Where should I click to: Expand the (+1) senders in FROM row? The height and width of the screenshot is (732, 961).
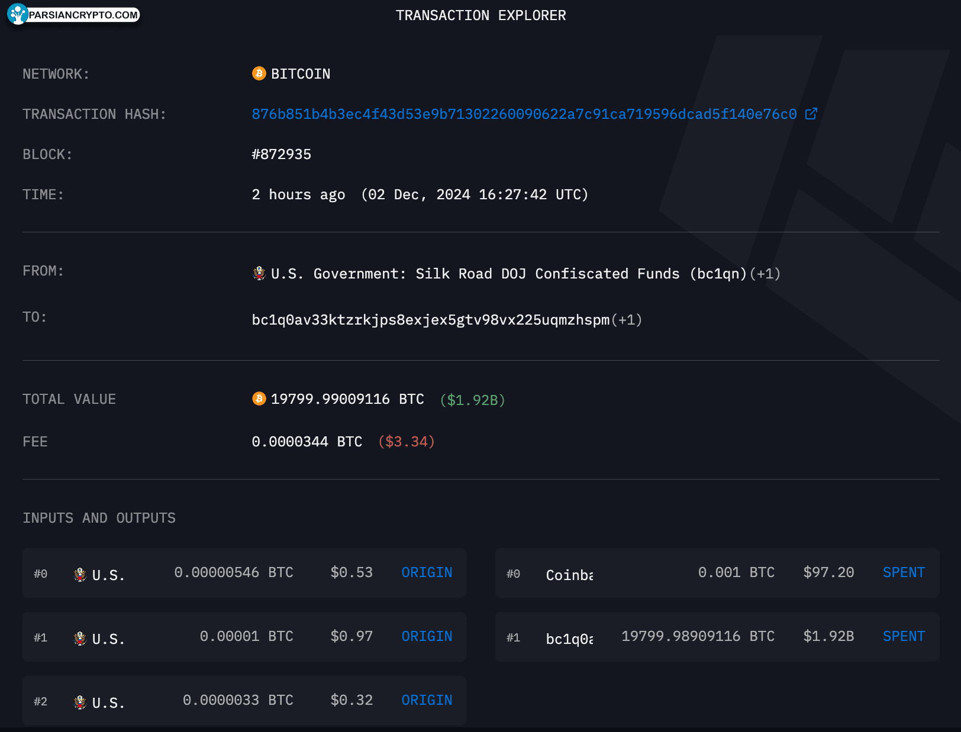pyautogui.click(x=765, y=274)
